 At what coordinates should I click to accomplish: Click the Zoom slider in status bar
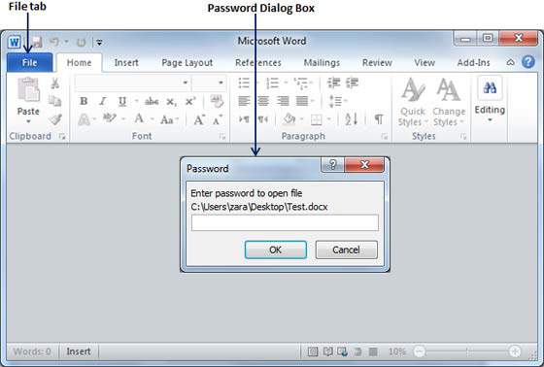pos(467,351)
